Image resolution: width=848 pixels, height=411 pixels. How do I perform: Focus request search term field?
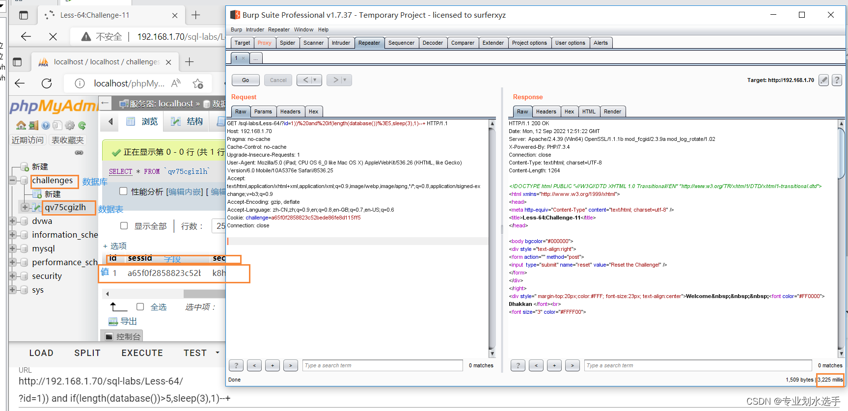click(x=383, y=365)
